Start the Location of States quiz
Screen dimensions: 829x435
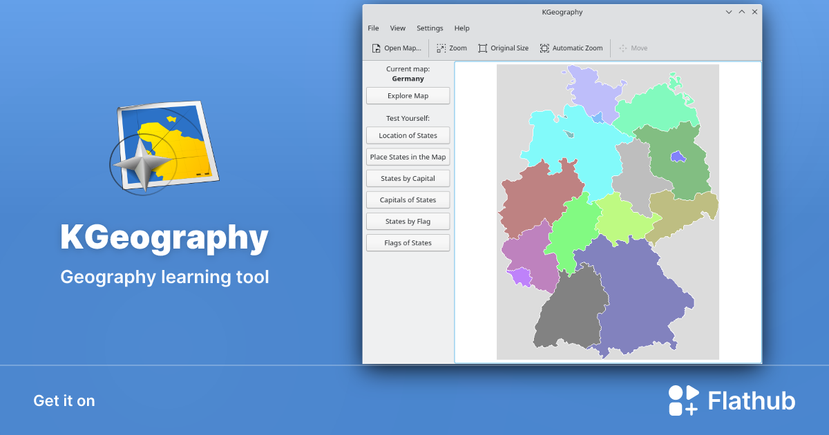tap(408, 135)
